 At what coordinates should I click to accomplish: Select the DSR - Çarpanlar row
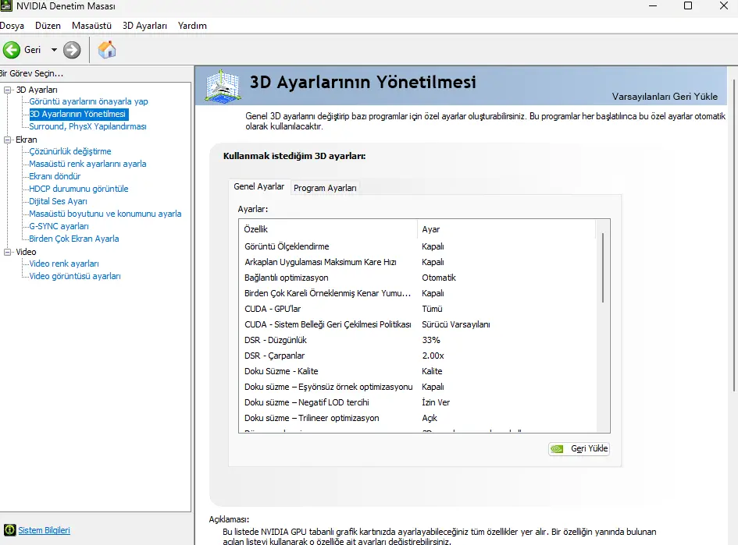tap(419, 356)
